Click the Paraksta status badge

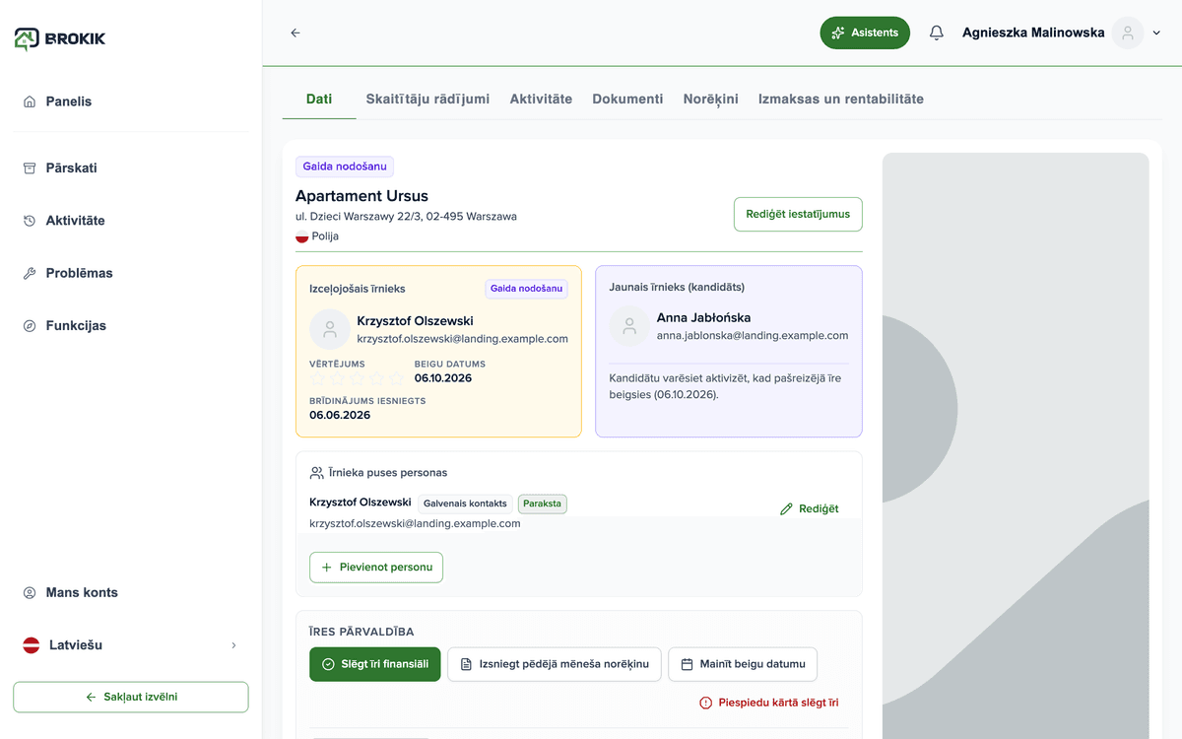543,504
